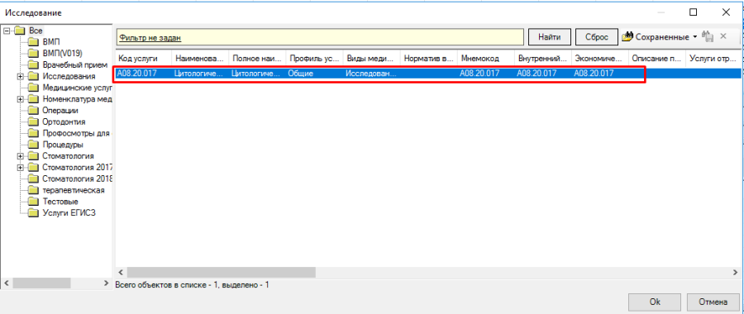Click the tree panel scrollbar left arrow
The height and width of the screenshot is (314, 744).
tap(6, 283)
